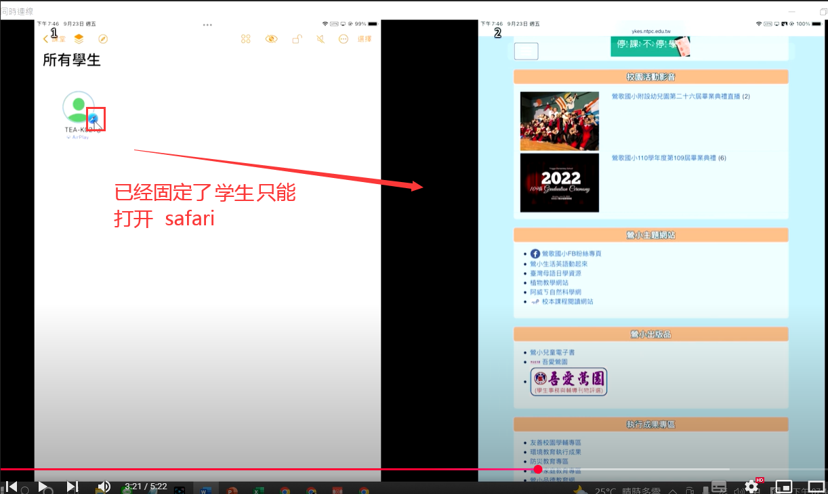Open the 友善校園學輔專區 link
This screenshot has width=828, height=494.
(556, 443)
